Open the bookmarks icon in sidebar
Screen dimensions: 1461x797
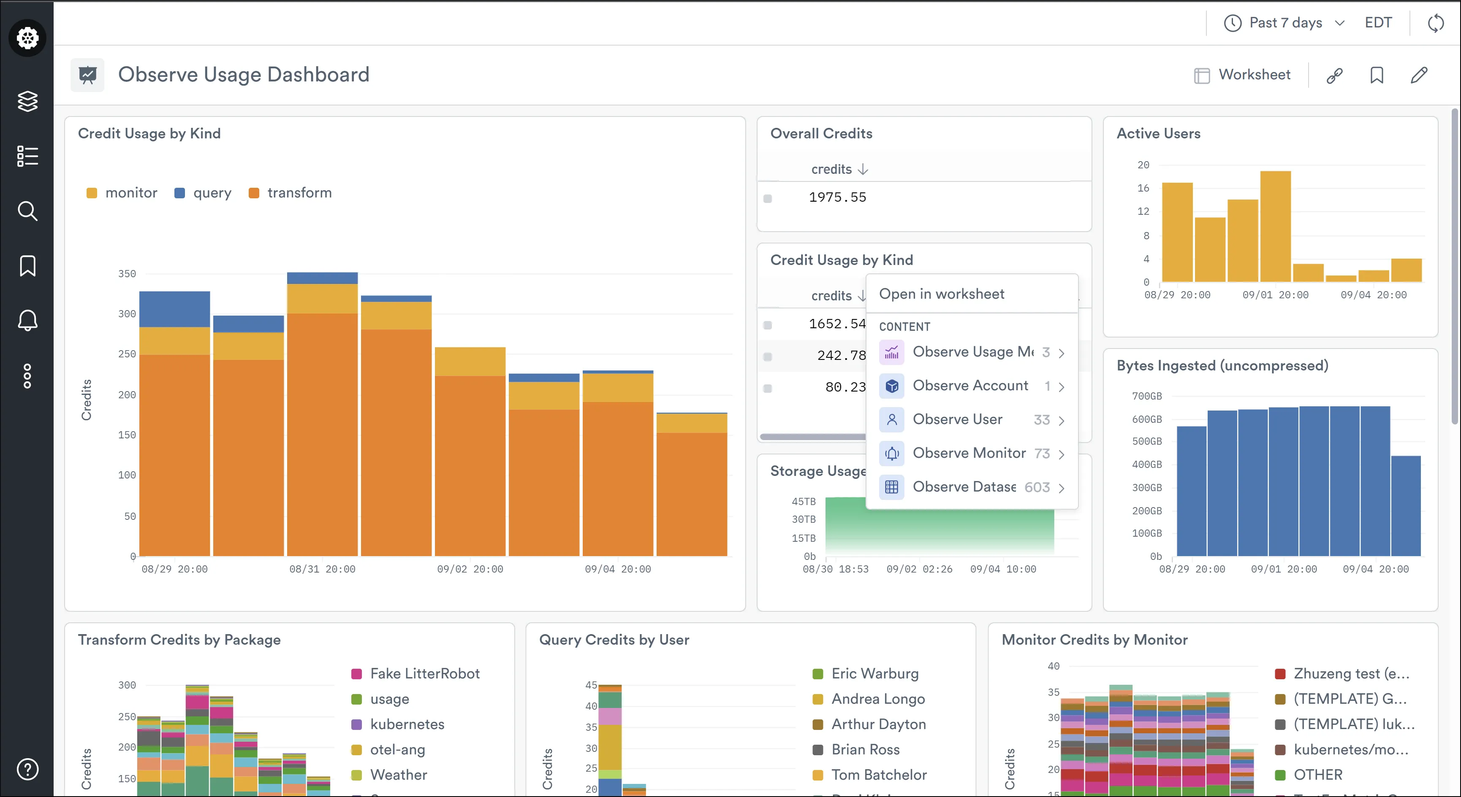click(27, 265)
